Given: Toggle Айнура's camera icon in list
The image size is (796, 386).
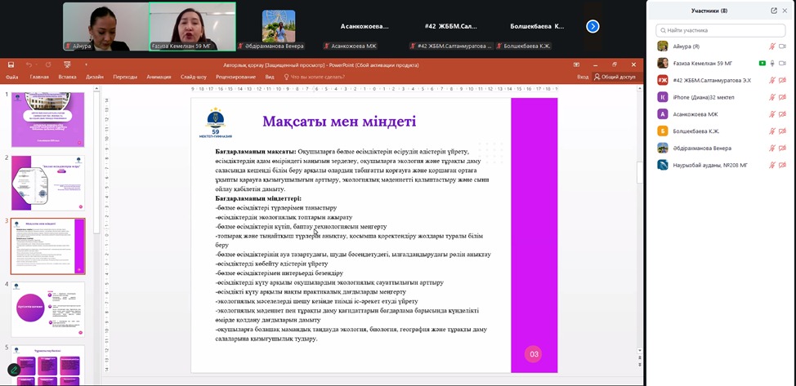Looking at the screenshot, I should [783, 47].
